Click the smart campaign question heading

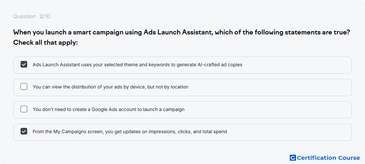pyautogui.click(x=182, y=32)
